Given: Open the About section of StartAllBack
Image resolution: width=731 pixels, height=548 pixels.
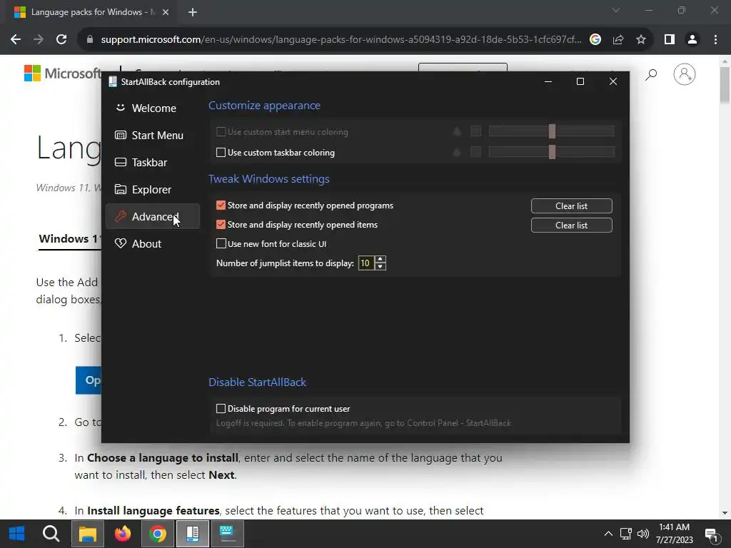Looking at the screenshot, I should 153,243.
